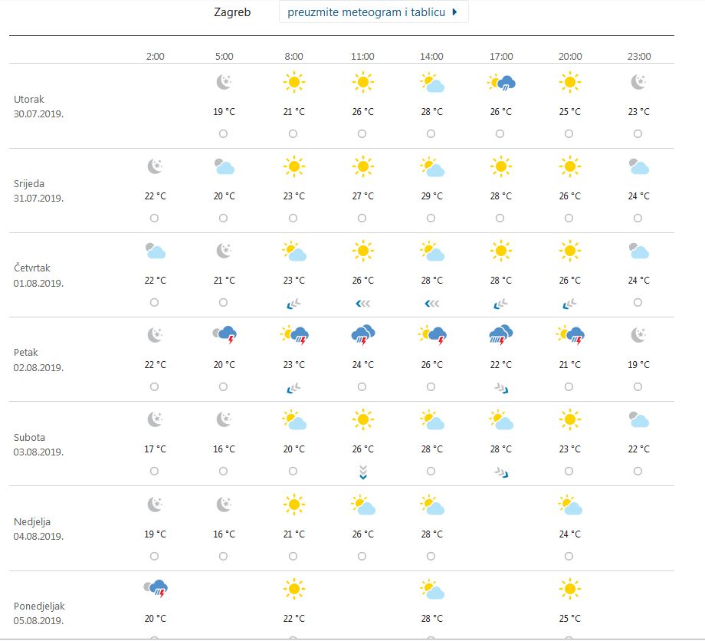This screenshot has height=641, width=705.
Task: Click the sunny icon for Sunday 8:00
Action: pos(293,505)
